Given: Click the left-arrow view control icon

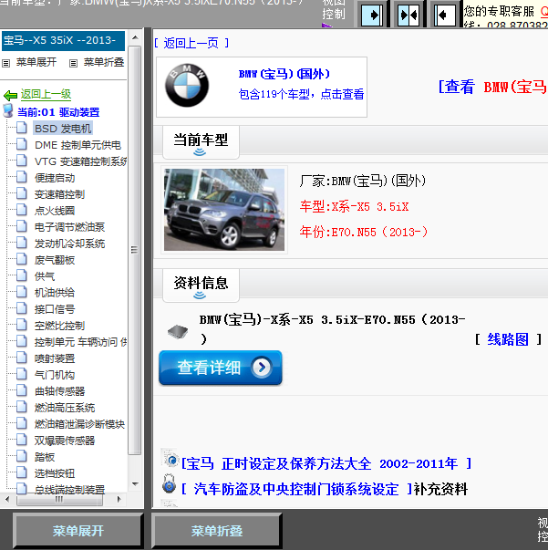Looking at the screenshot, I should (445, 15).
